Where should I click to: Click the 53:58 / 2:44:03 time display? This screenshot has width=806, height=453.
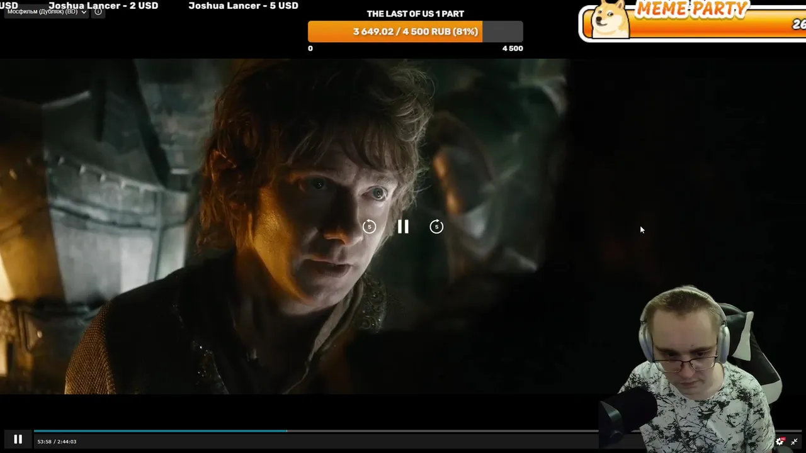(57, 442)
